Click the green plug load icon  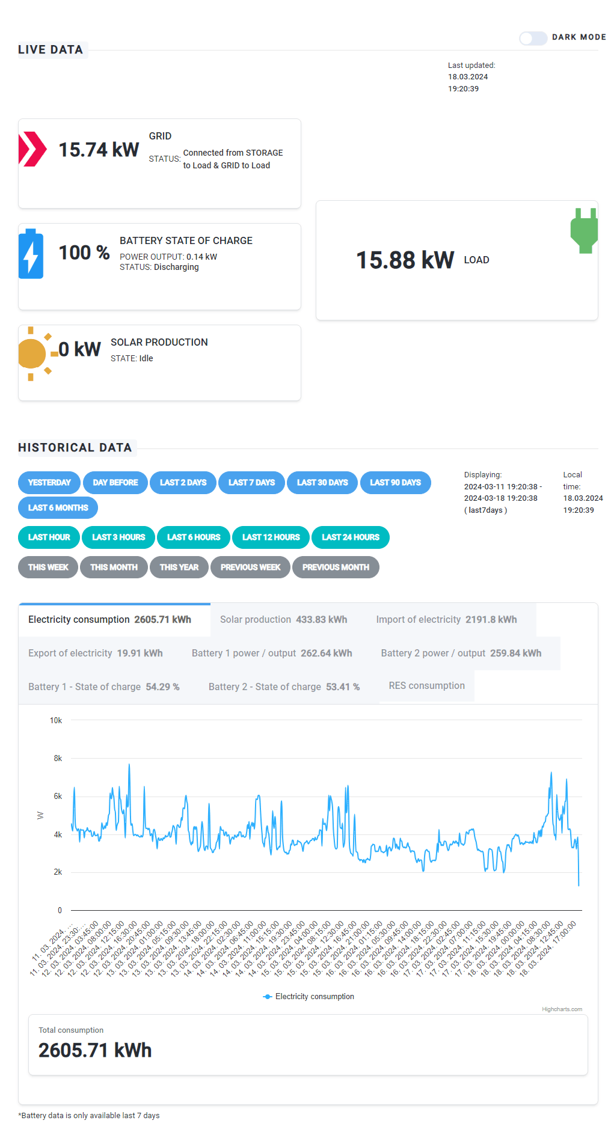coord(583,231)
